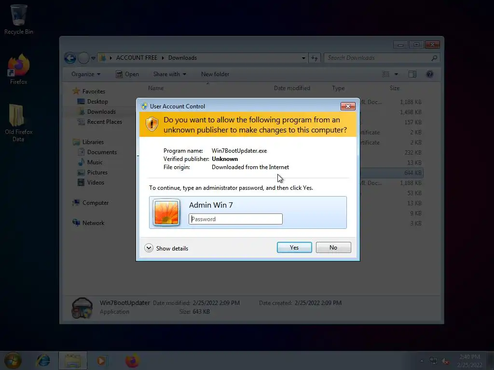
Task: Click the UAC title bar shield icon
Action: (144, 106)
